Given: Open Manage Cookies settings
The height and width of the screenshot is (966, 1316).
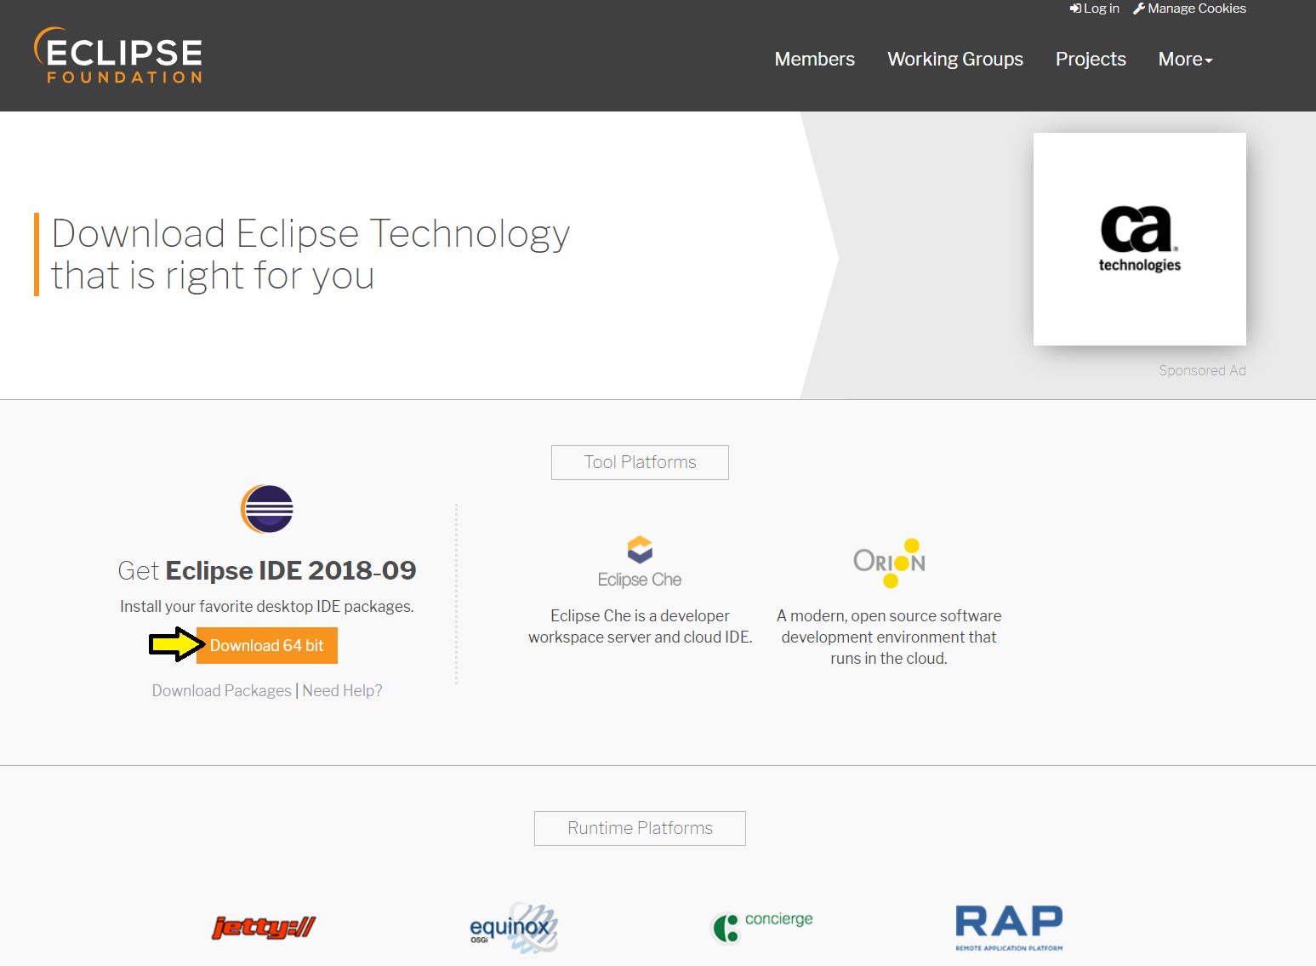Looking at the screenshot, I should pyautogui.click(x=1189, y=9).
